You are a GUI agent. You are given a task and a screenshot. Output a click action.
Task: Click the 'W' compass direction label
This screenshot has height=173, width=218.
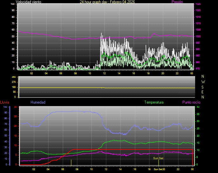coord(203,82)
